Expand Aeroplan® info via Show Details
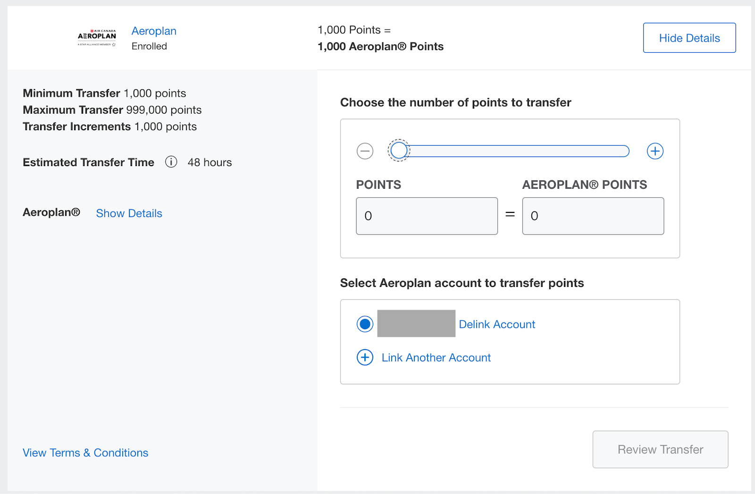 tap(129, 213)
